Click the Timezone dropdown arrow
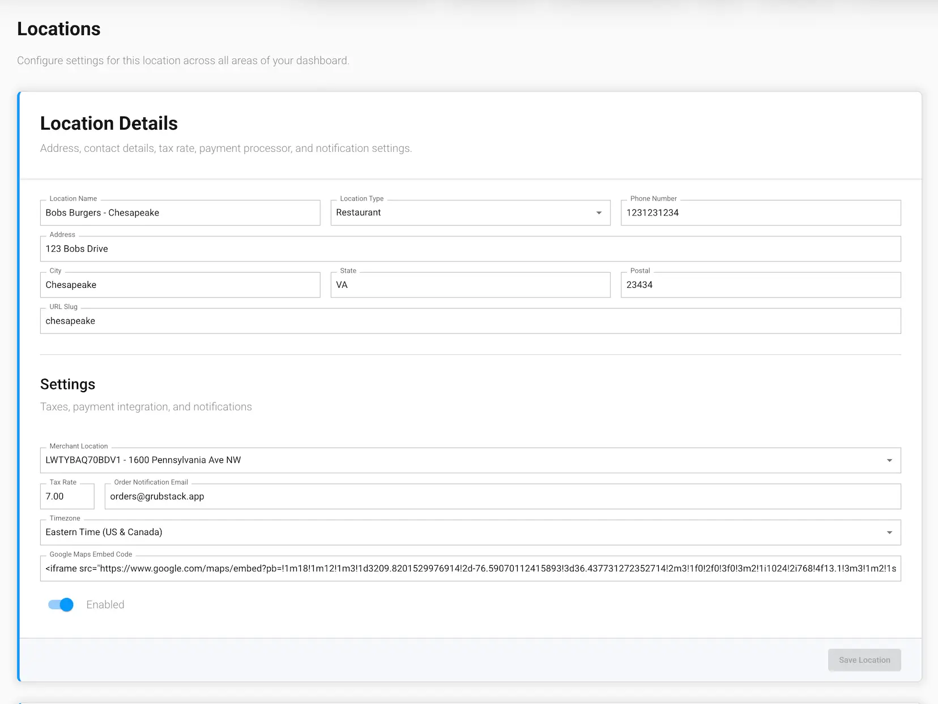The width and height of the screenshot is (938, 704). click(889, 532)
